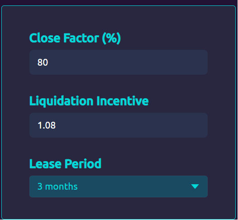Screen dimensions: 238x220
Task: Change lease duration from 3 months
Action: coord(119,187)
